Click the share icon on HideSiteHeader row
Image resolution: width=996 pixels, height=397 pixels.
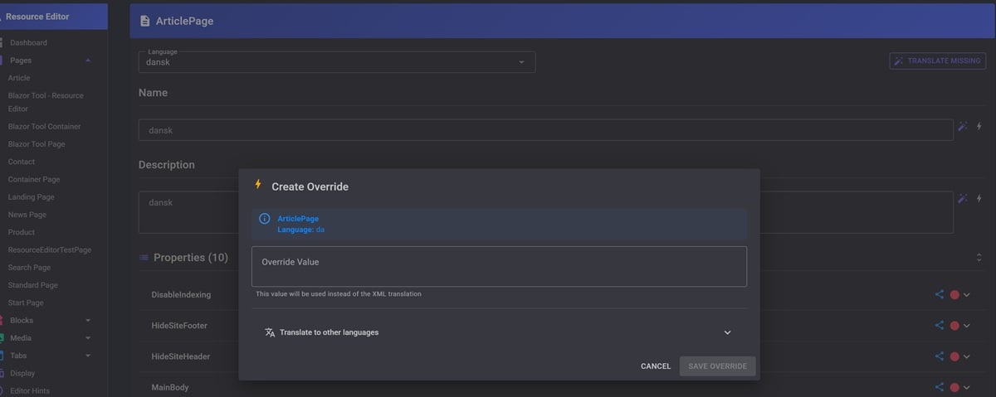(x=940, y=356)
